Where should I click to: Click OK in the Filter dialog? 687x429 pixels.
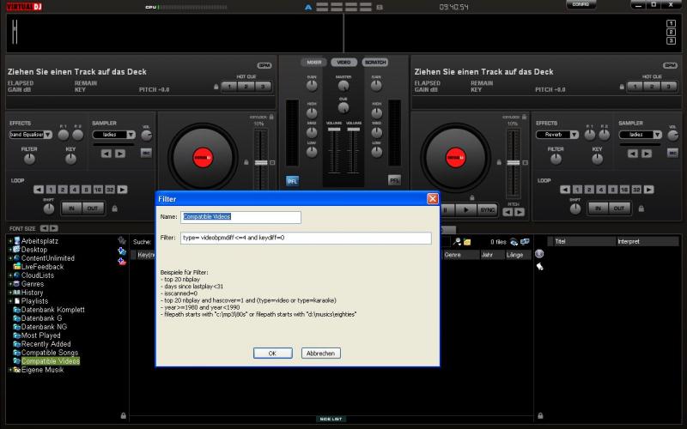coord(272,353)
